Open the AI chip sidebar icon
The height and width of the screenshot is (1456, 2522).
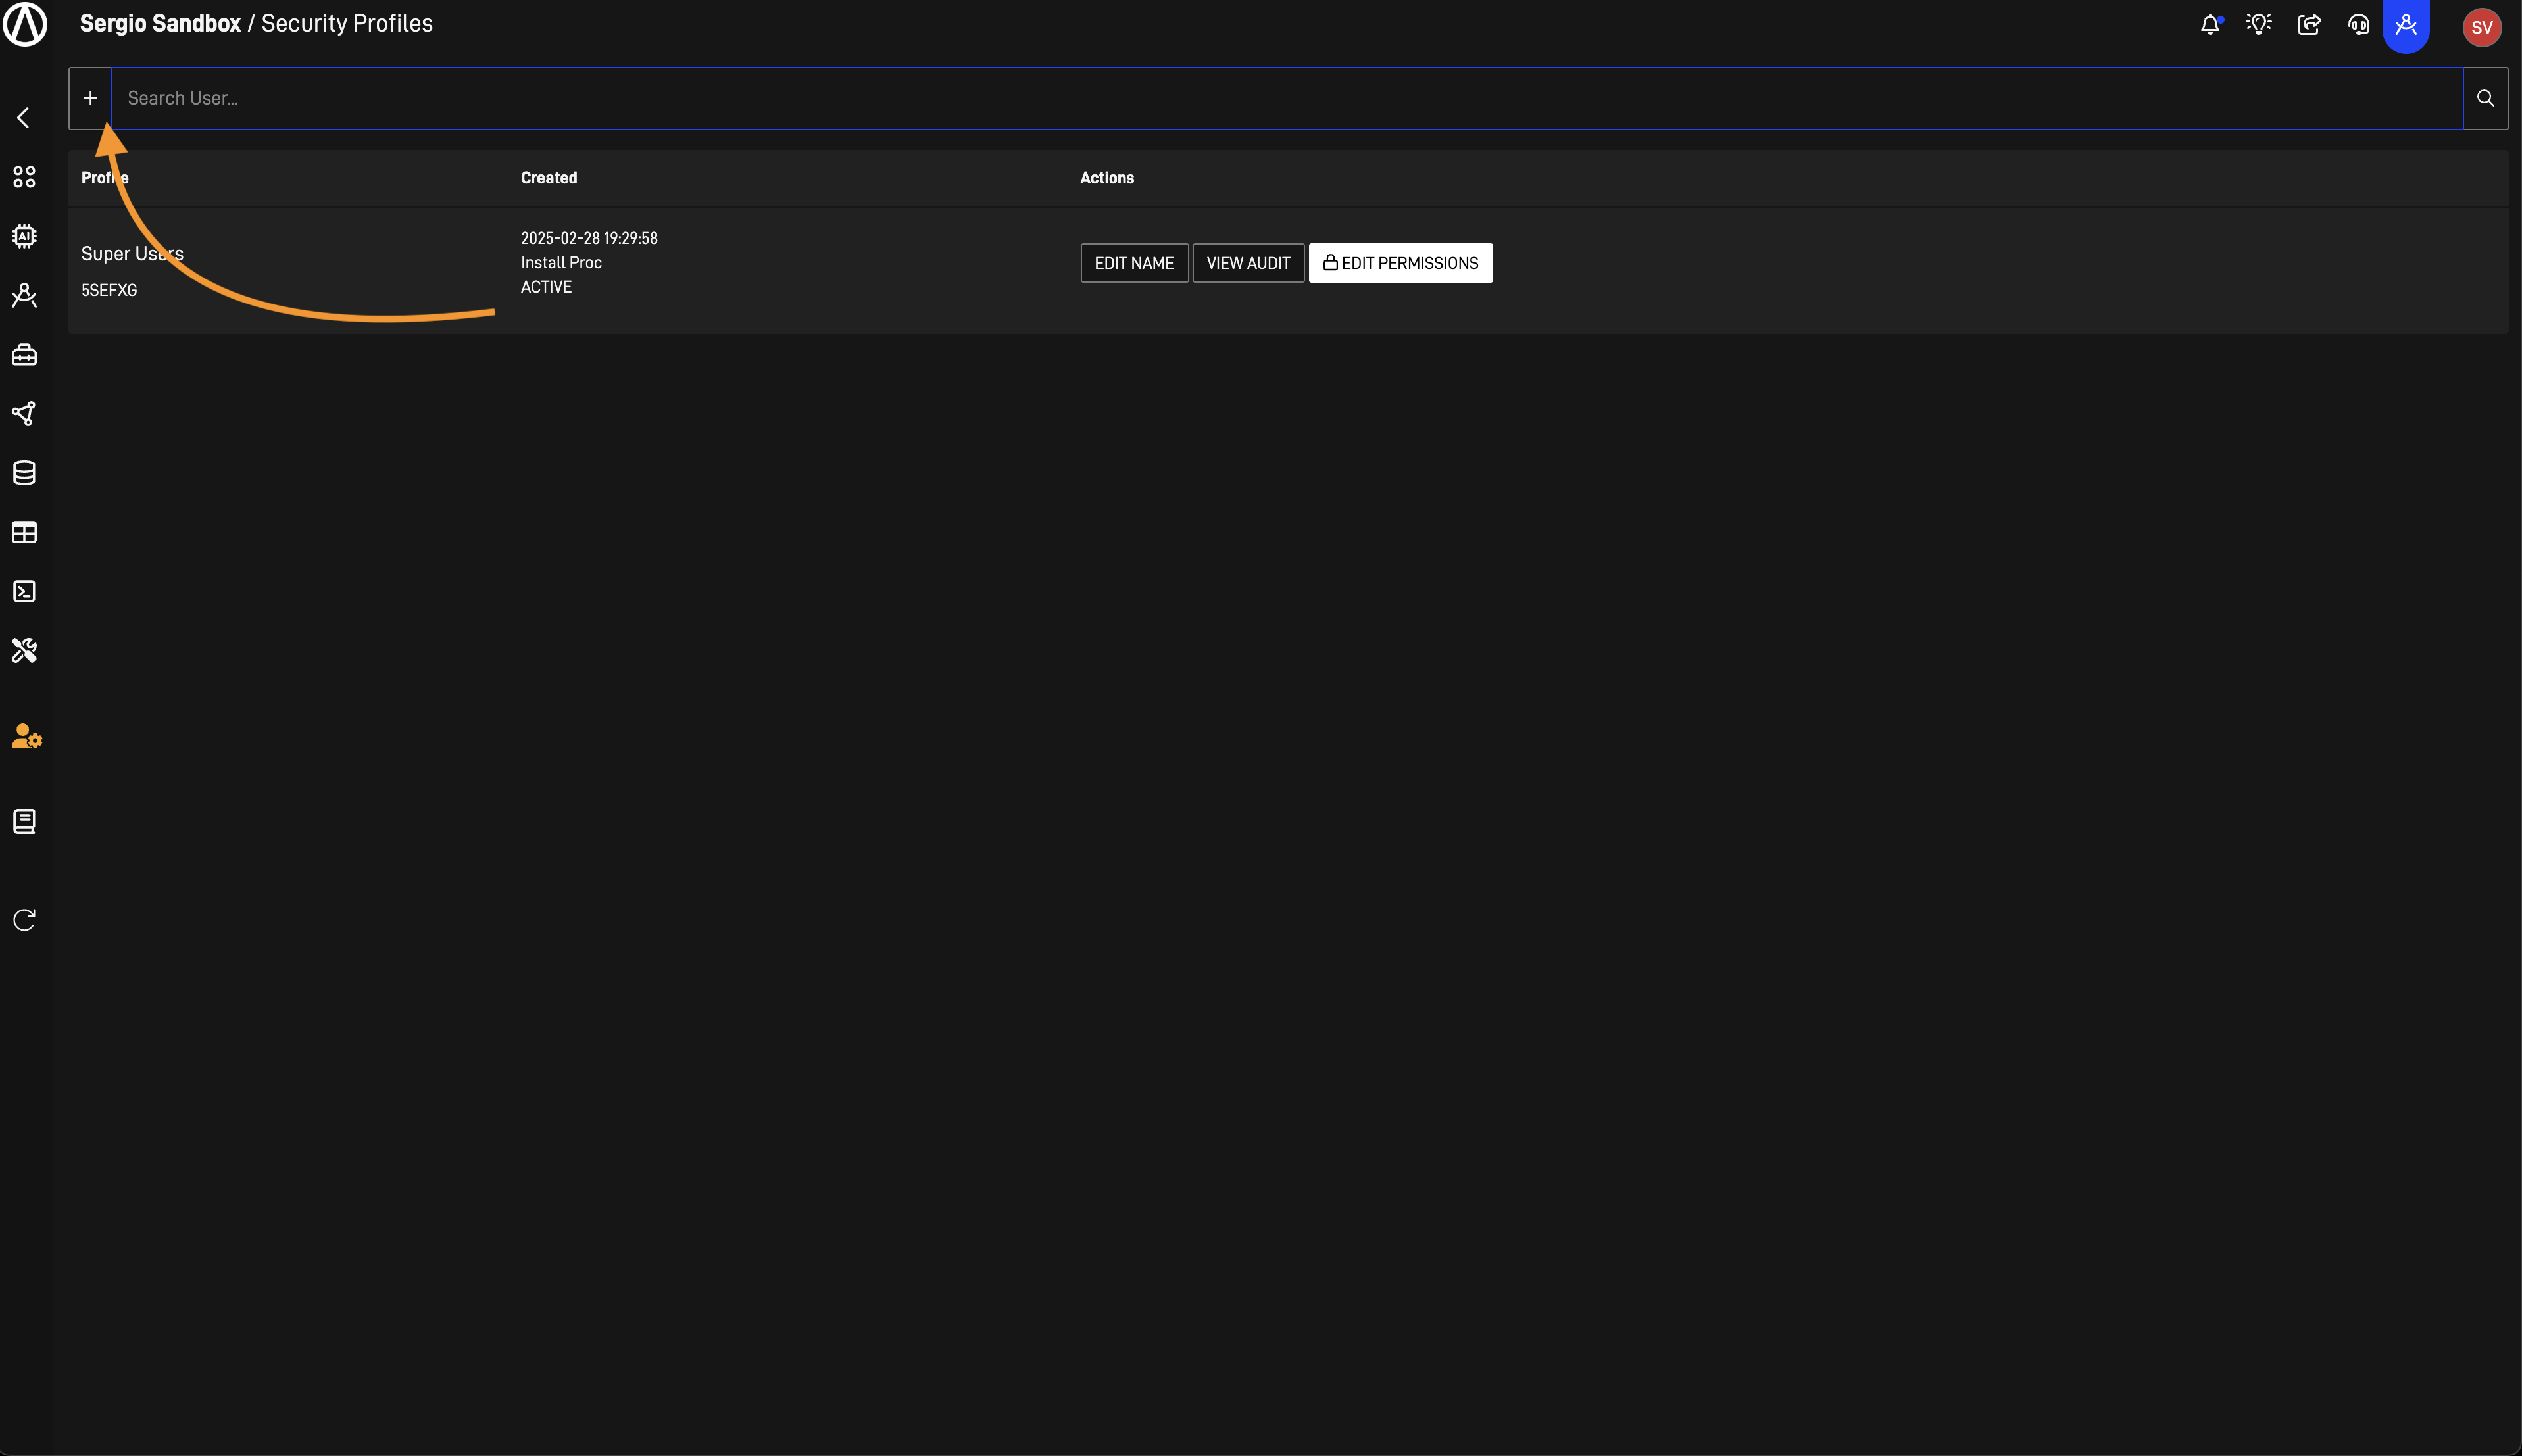coord(24,236)
